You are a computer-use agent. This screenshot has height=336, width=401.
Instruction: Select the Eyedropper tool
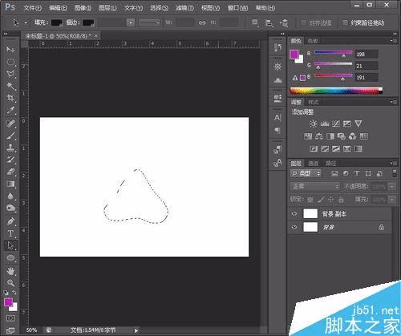[10, 110]
